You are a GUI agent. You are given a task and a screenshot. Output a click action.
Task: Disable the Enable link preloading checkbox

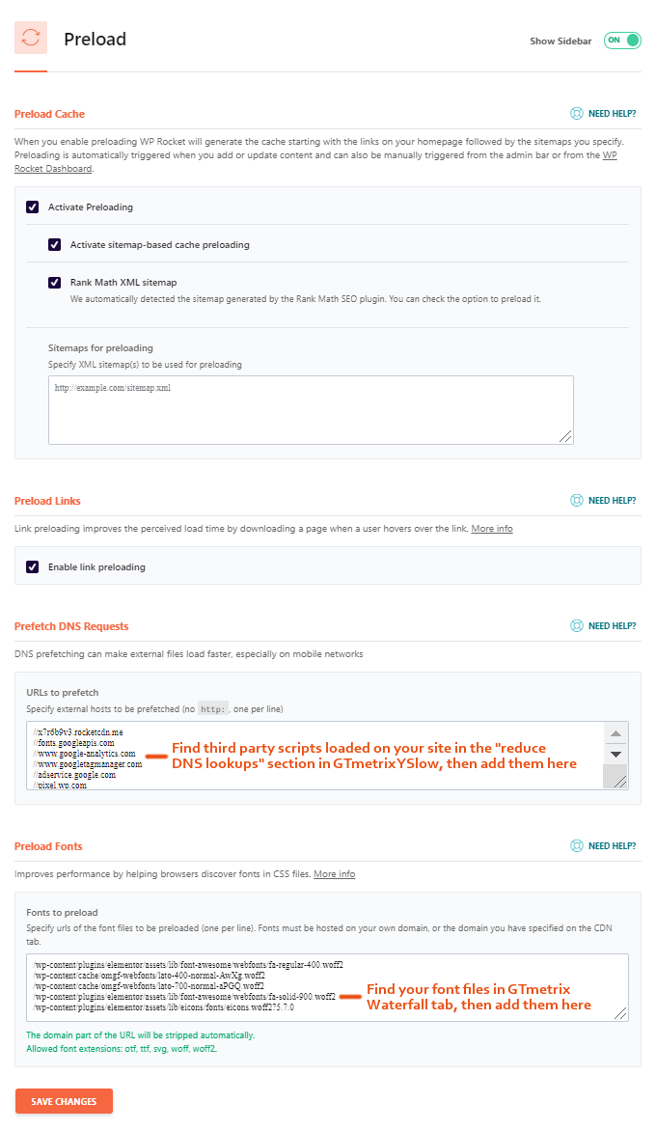(33, 567)
